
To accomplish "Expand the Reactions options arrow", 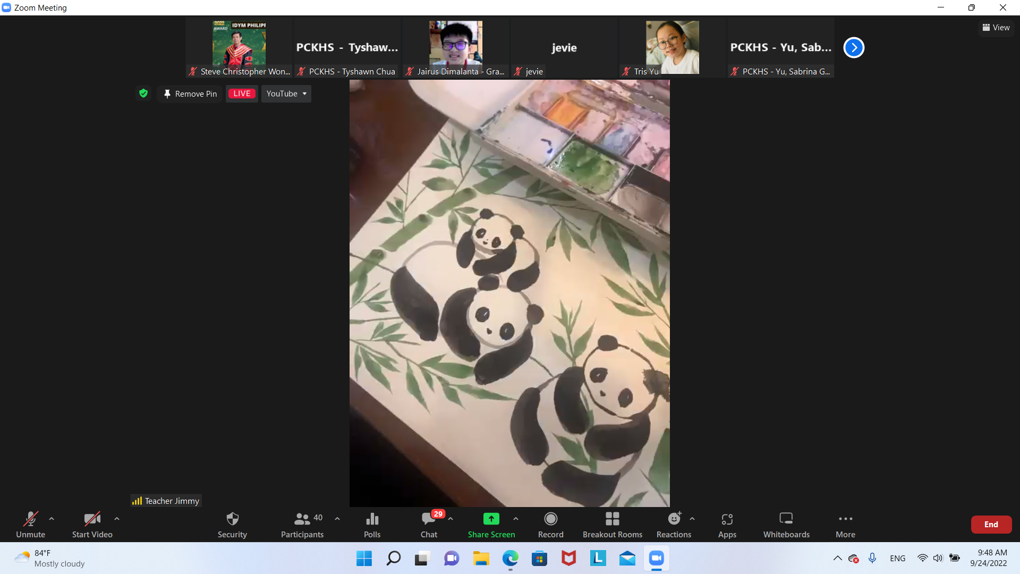I will pyautogui.click(x=692, y=519).
